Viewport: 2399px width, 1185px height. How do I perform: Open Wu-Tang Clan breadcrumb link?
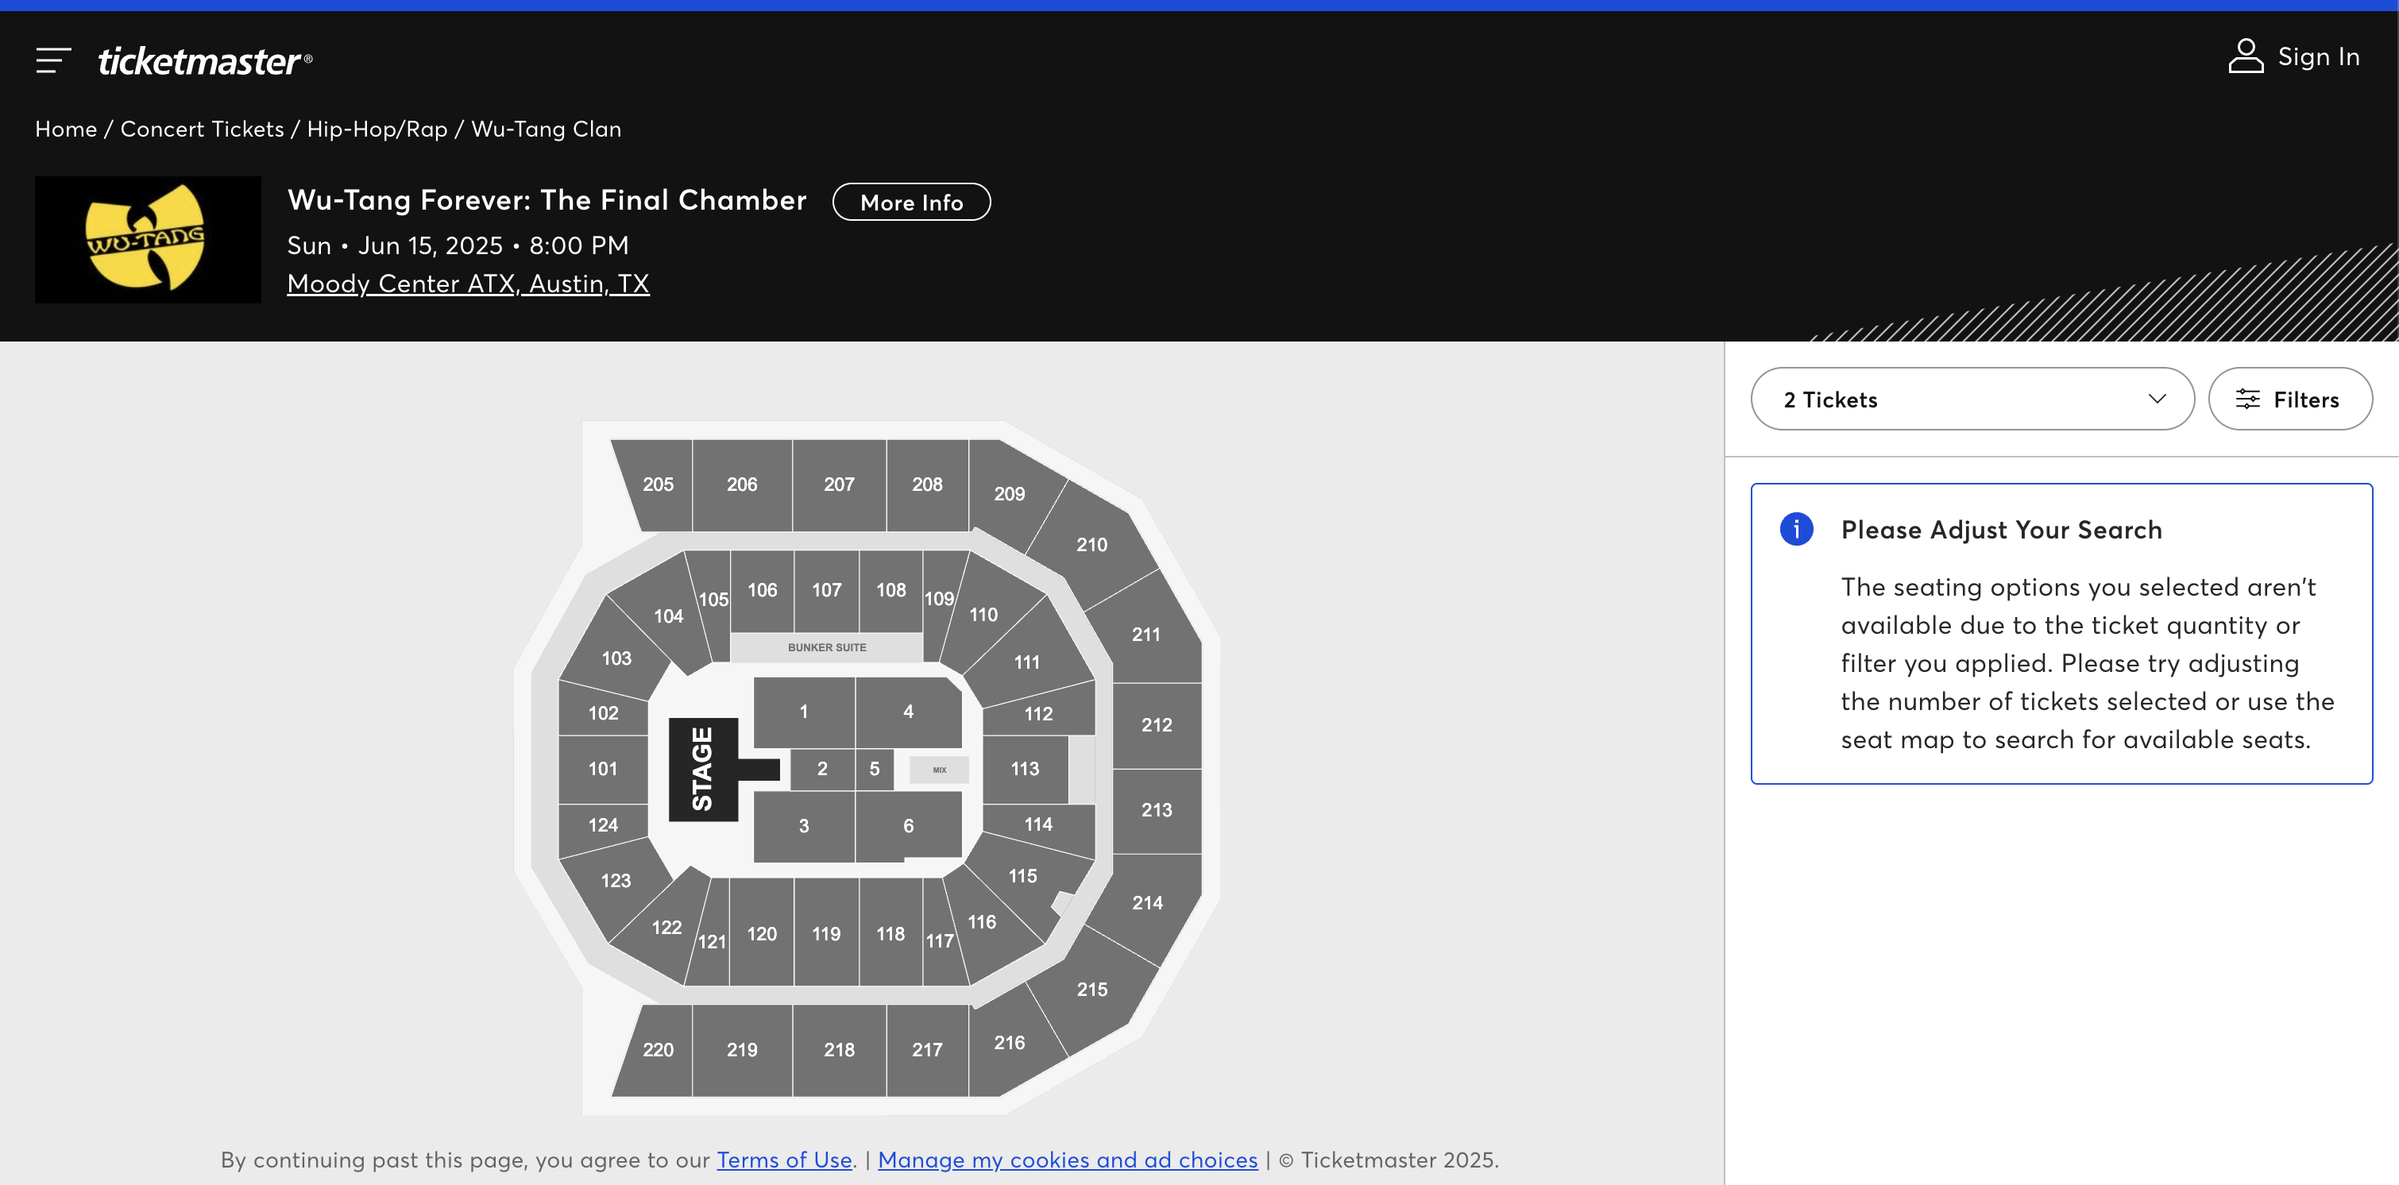pos(546,129)
